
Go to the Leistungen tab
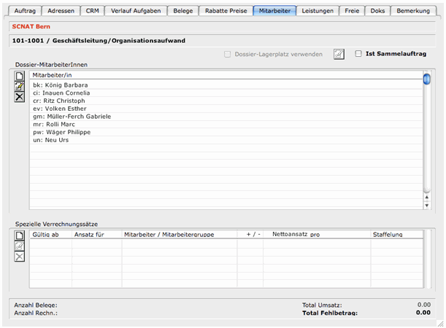pyautogui.click(x=318, y=11)
